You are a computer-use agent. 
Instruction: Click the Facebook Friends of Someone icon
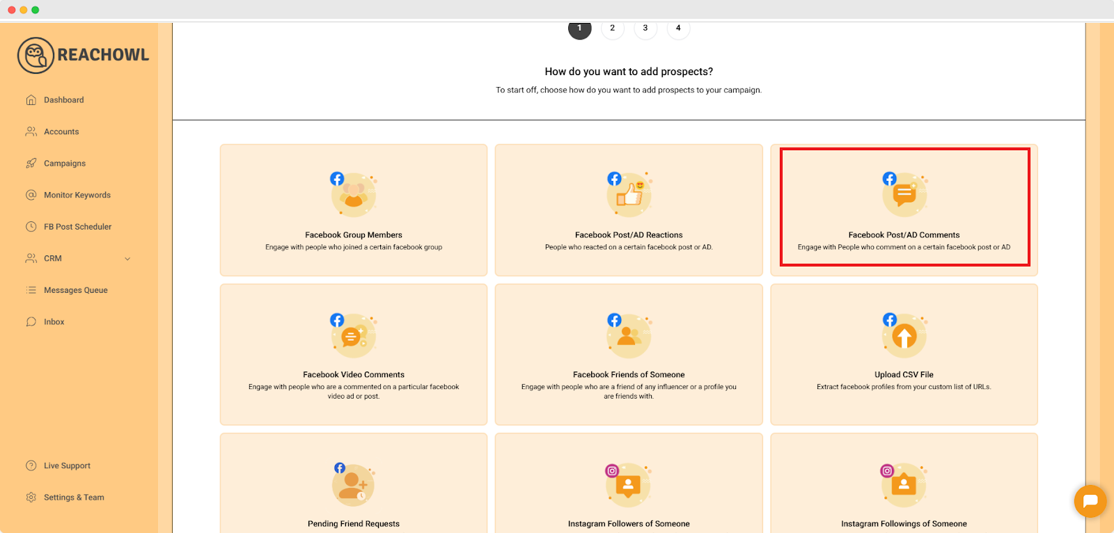tap(629, 335)
